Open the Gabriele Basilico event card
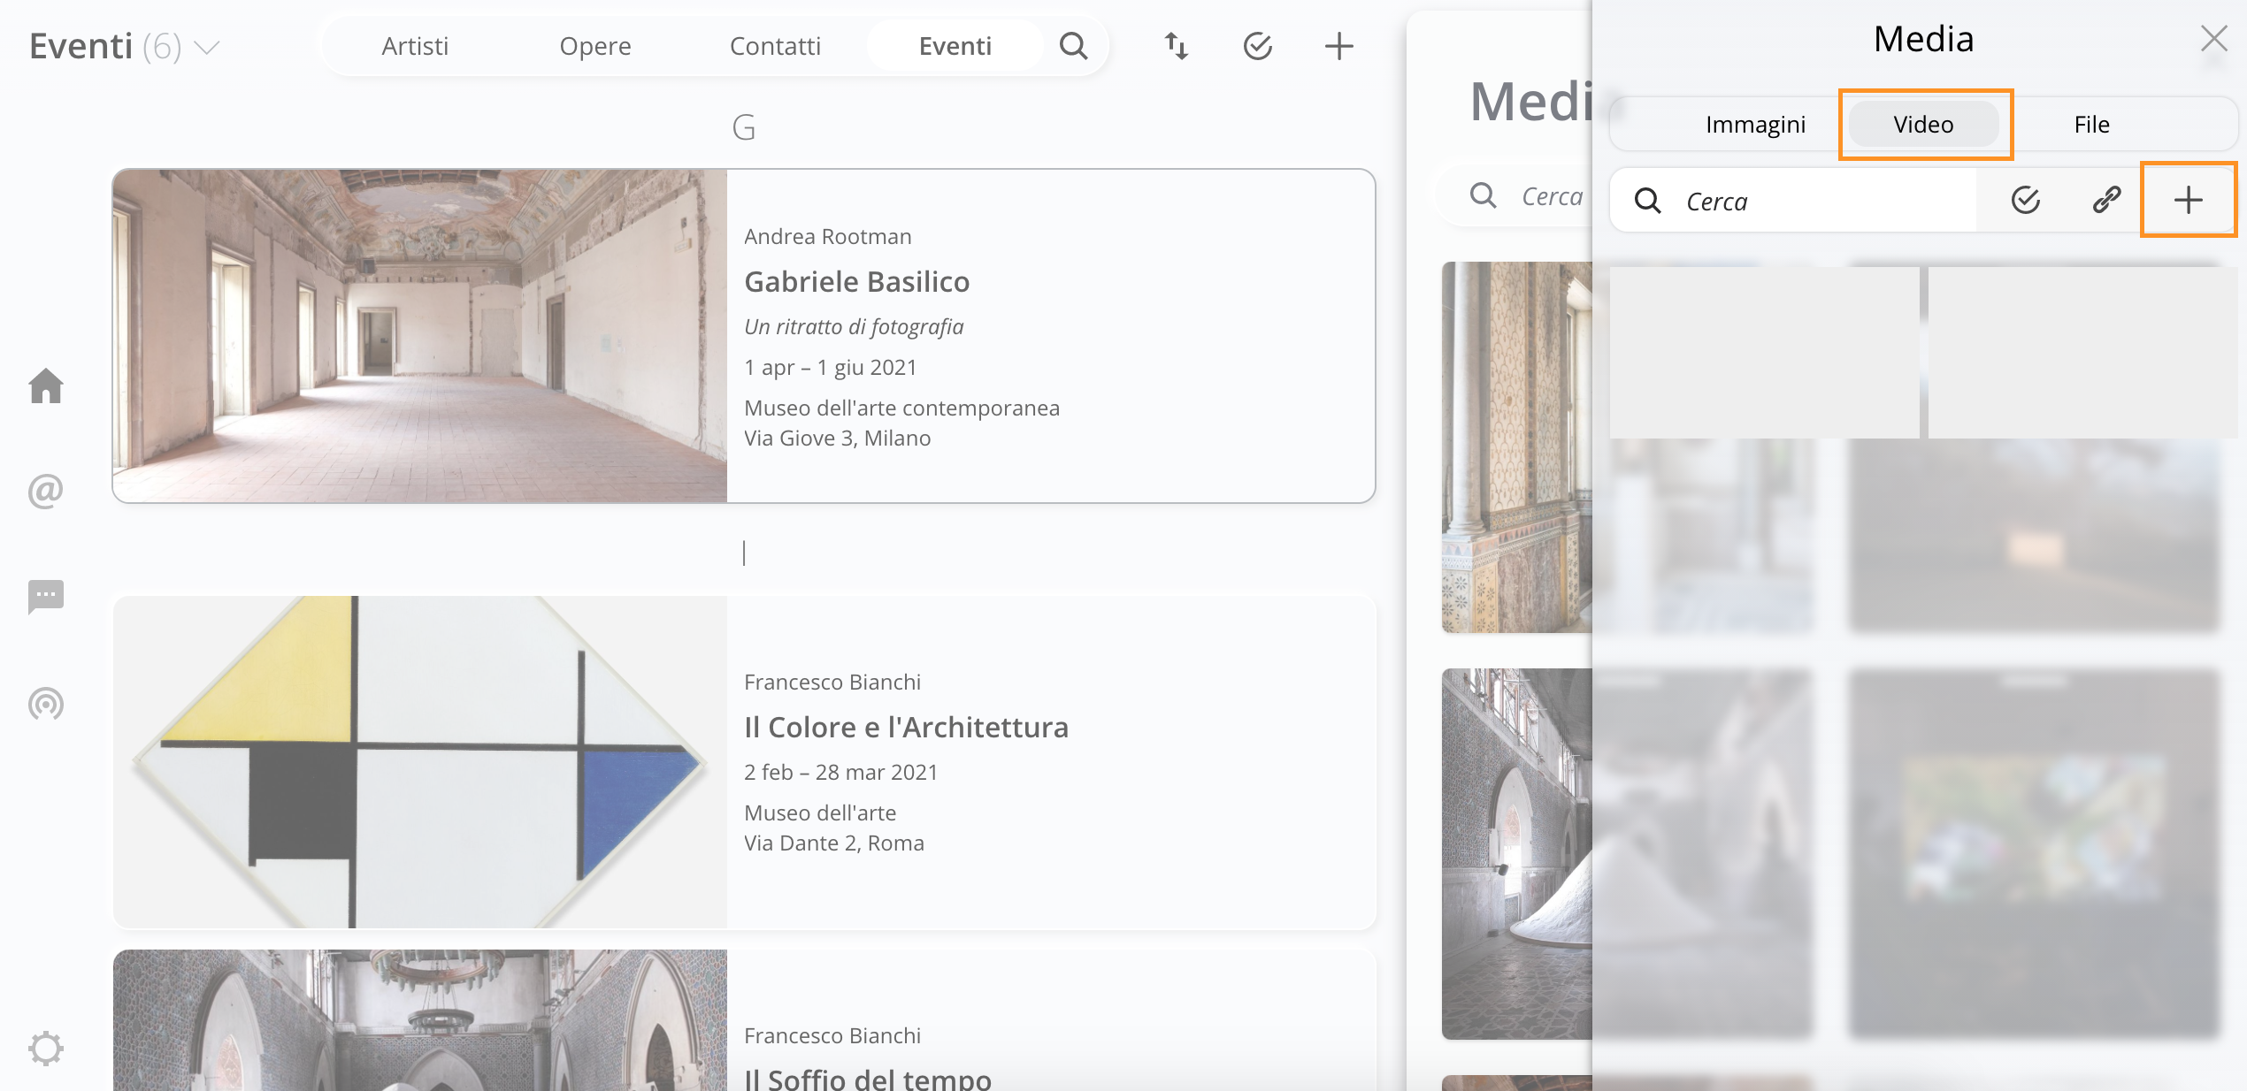The width and height of the screenshot is (2247, 1091). 856,281
